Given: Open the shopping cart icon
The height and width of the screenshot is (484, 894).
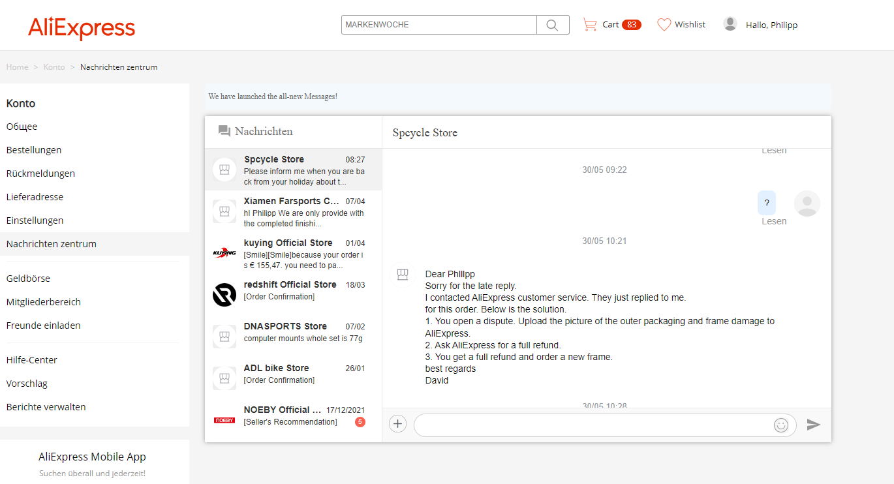Looking at the screenshot, I should [590, 25].
